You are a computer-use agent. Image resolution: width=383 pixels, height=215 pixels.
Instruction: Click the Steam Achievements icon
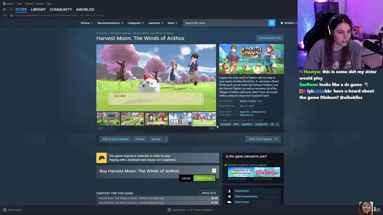(229, 196)
